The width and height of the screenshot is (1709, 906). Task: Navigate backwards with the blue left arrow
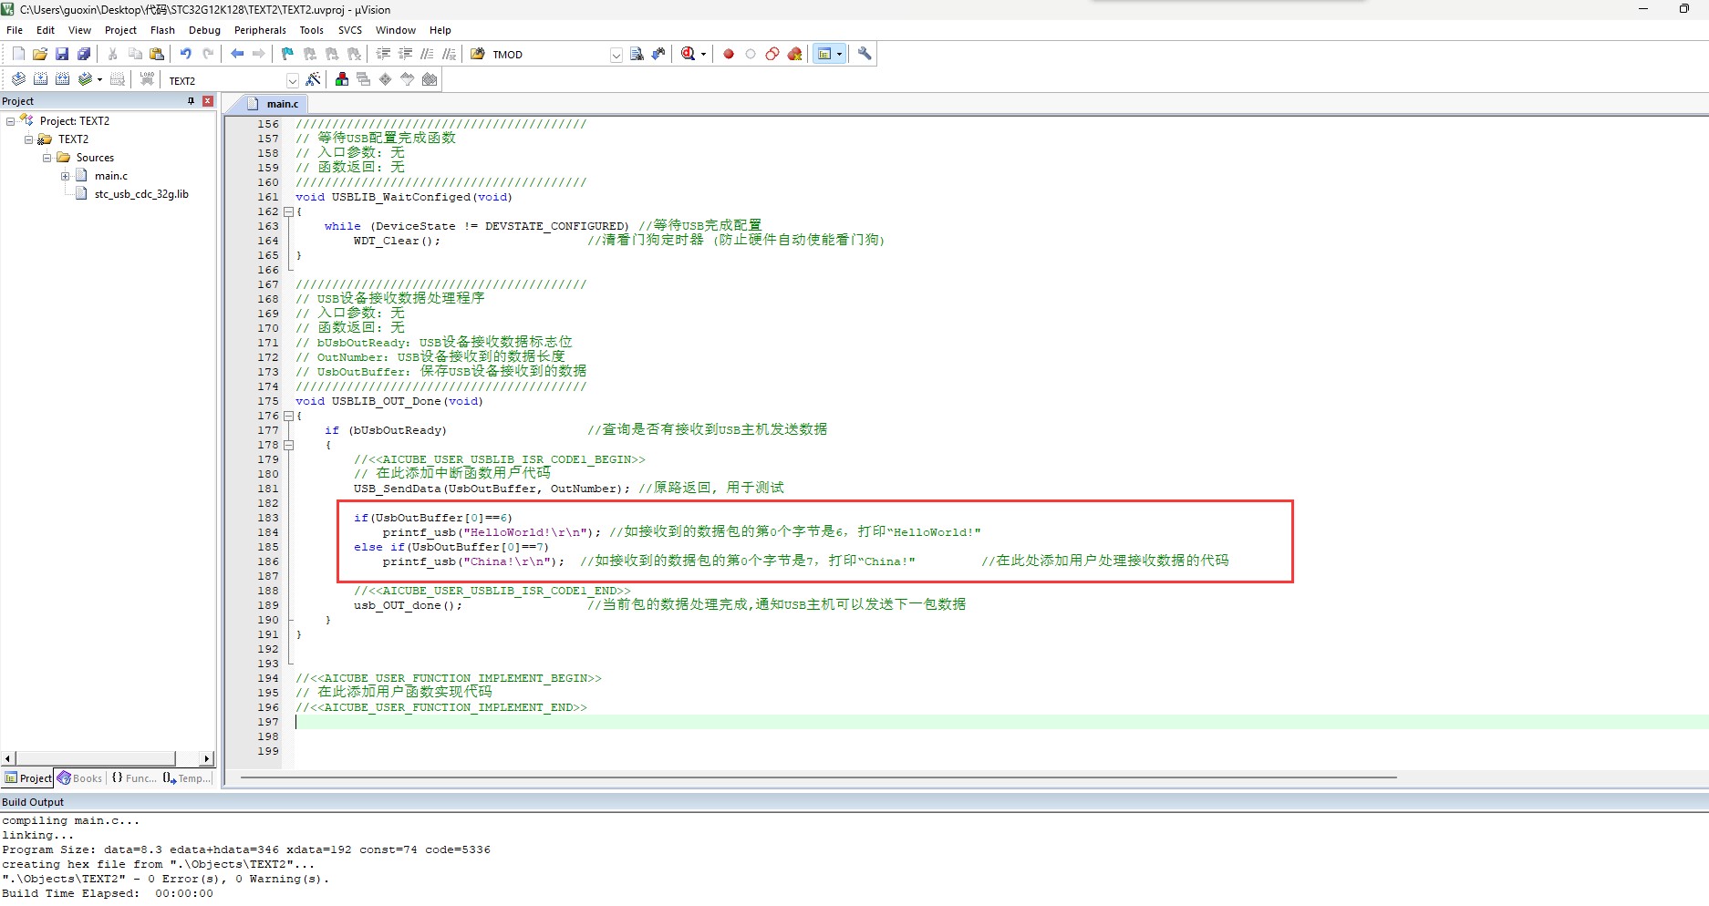(x=237, y=55)
